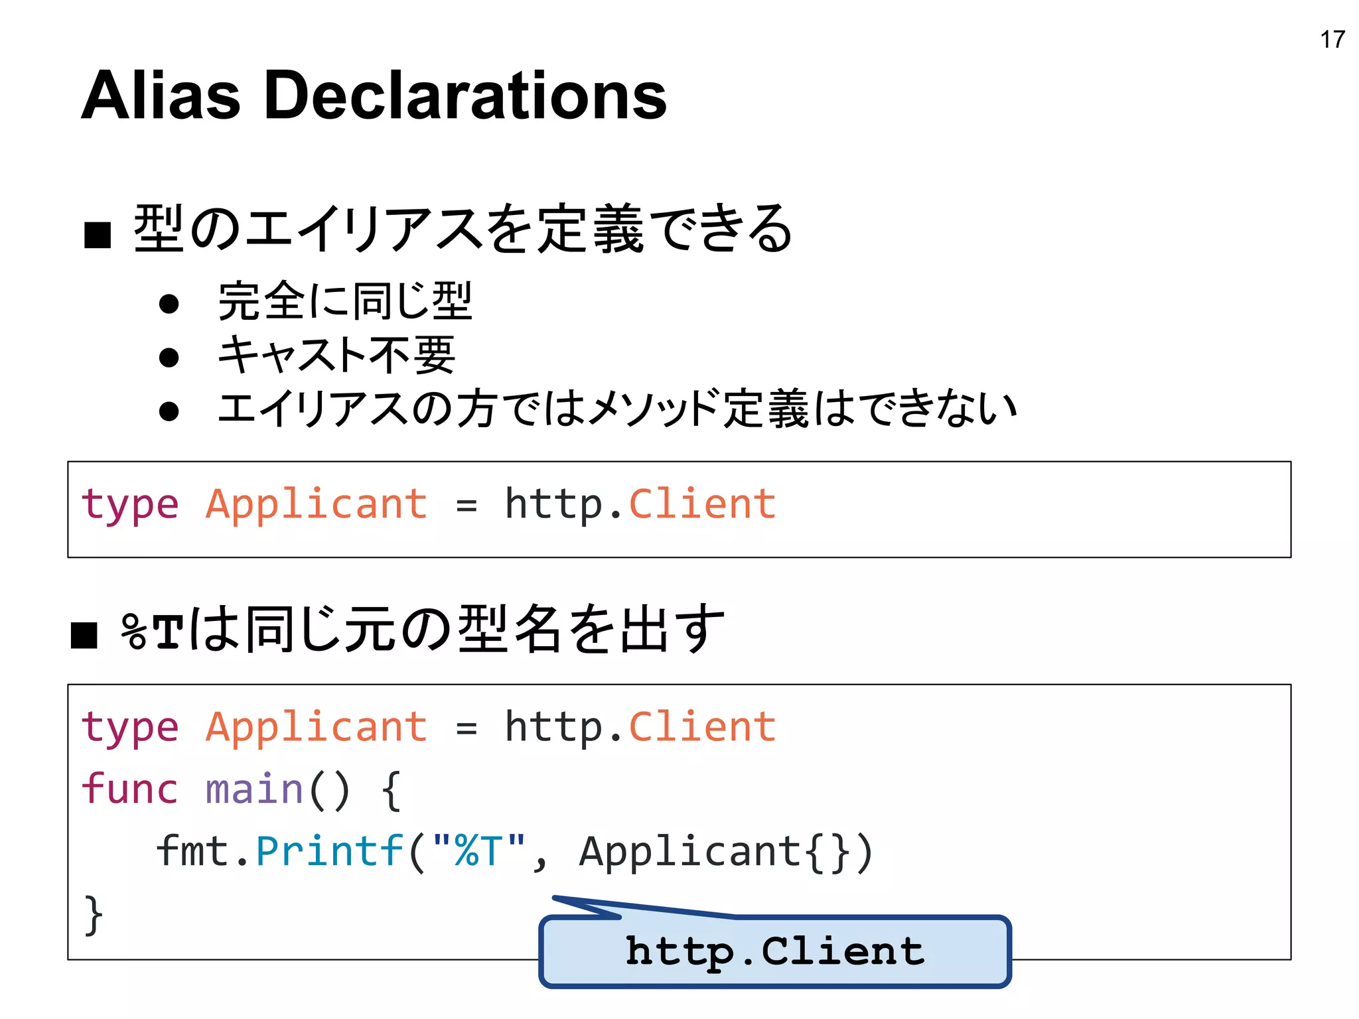Click 'type Applicant' line in the second code box
This screenshot has width=1359, height=1019.
tap(428, 727)
